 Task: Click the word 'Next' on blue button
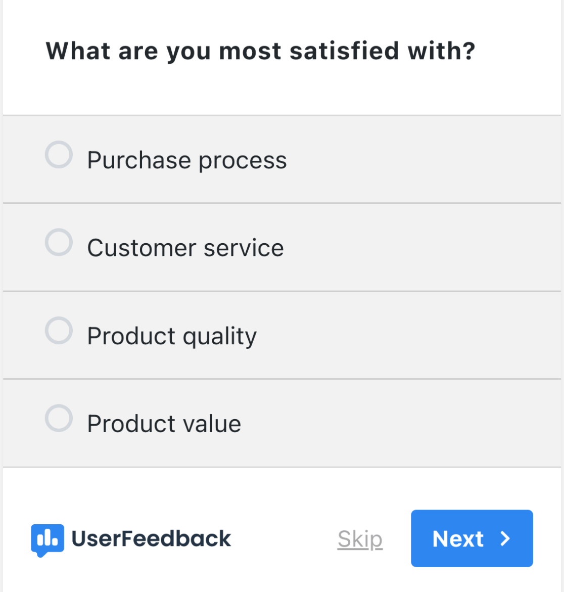pyautogui.click(x=458, y=539)
